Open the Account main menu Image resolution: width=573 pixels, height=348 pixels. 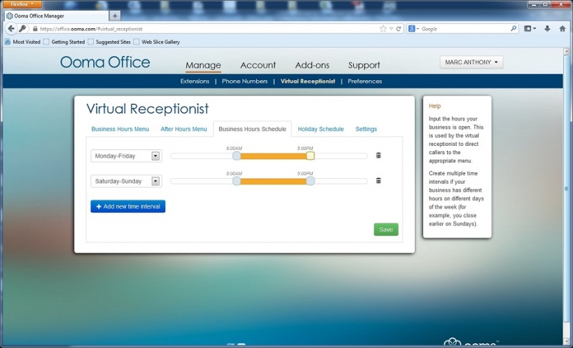click(258, 65)
